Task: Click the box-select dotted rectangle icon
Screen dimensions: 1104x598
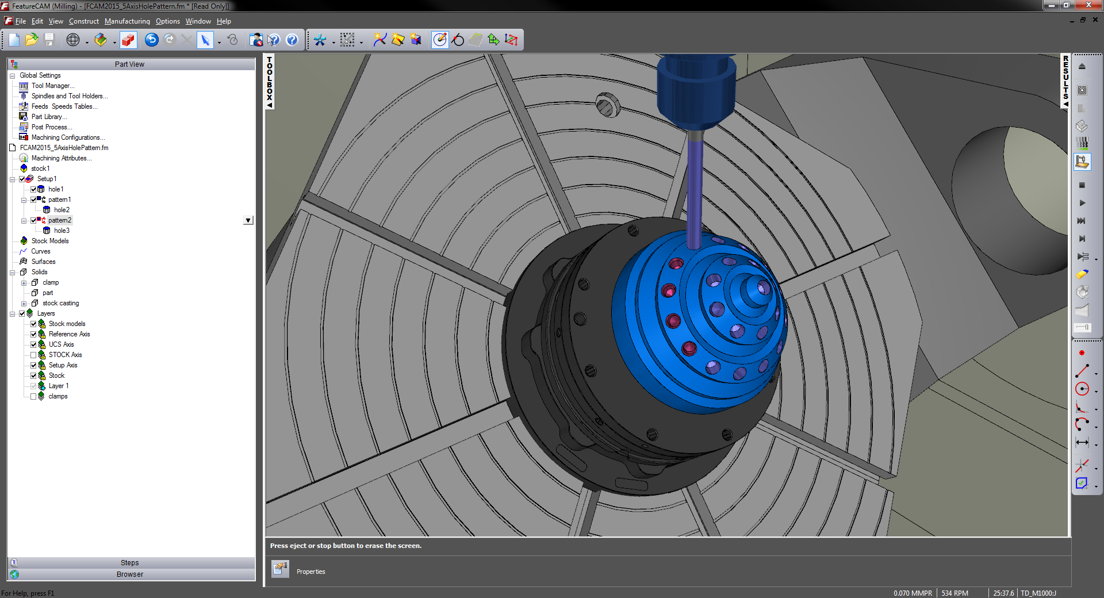Action: 347,40
